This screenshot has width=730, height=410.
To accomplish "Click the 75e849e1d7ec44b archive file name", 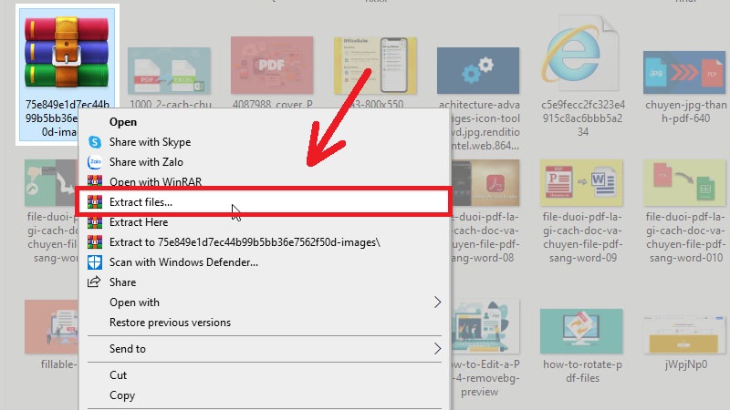I will (68, 118).
